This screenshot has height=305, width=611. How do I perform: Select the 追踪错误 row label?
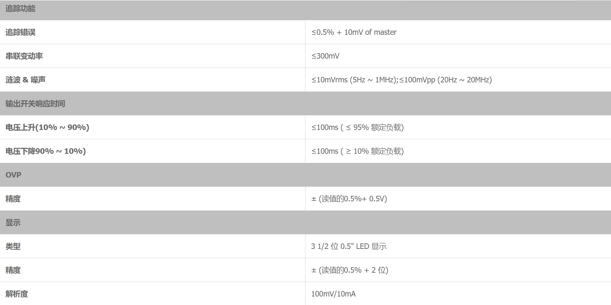click(20, 32)
